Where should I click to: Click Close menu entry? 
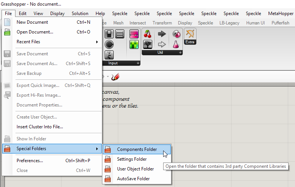coord(52,170)
